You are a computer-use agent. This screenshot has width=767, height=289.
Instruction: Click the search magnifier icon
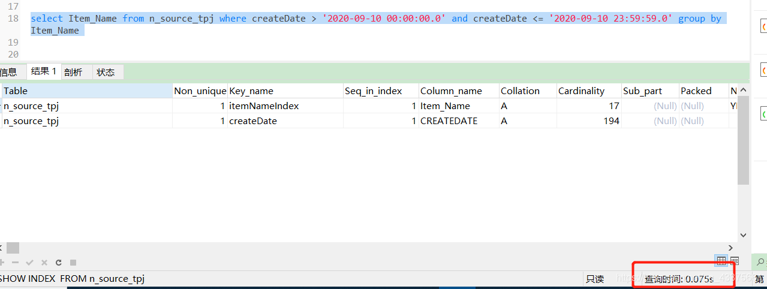click(760, 261)
